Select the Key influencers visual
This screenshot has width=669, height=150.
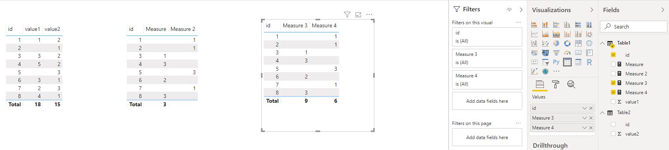[x=534, y=71]
